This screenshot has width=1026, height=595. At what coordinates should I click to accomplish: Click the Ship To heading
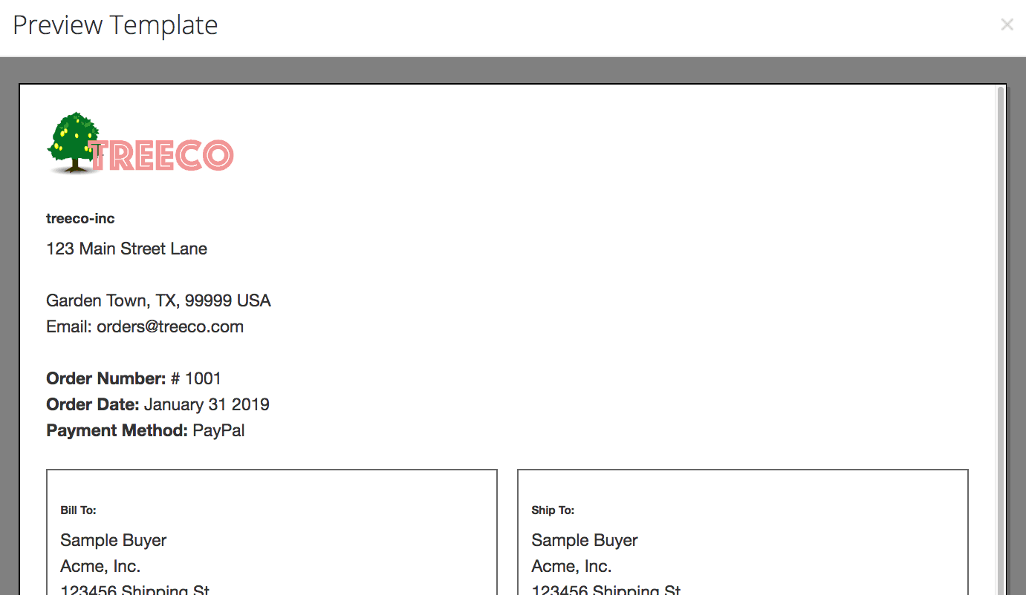click(x=553, y=510)
